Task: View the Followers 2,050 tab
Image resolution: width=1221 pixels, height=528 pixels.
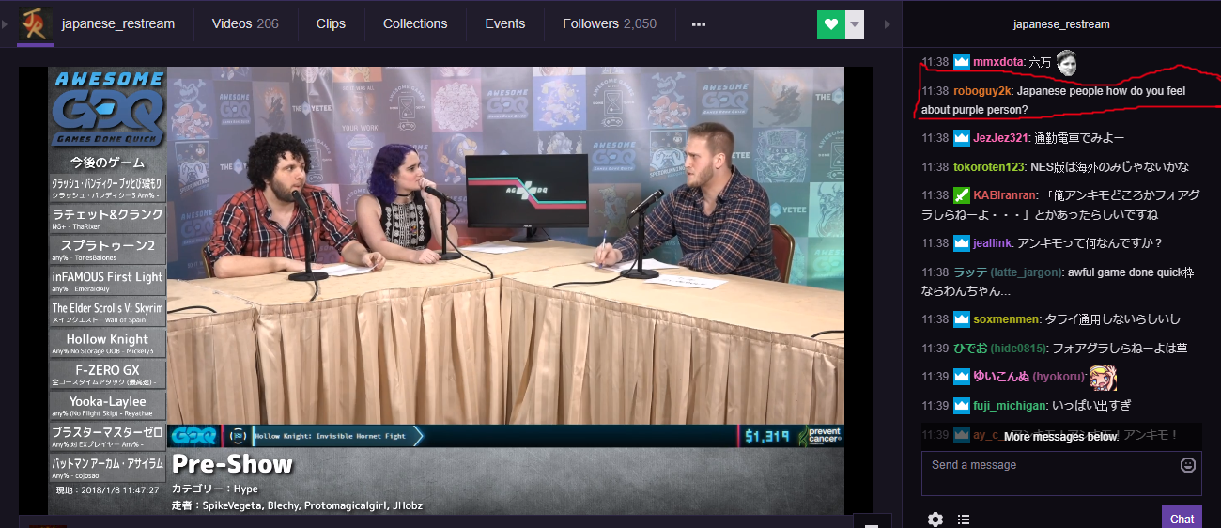Action: (610, 23)
